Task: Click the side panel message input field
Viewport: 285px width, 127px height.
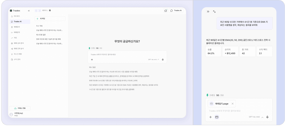Action: click(x=239, y=111)
